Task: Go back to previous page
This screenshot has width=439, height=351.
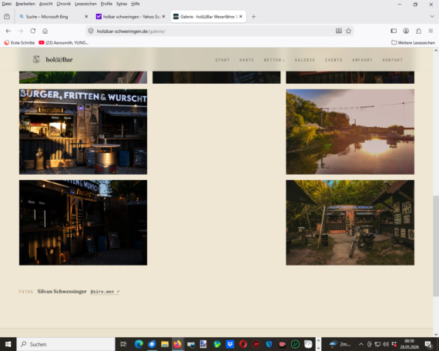Action: [8, 31]
